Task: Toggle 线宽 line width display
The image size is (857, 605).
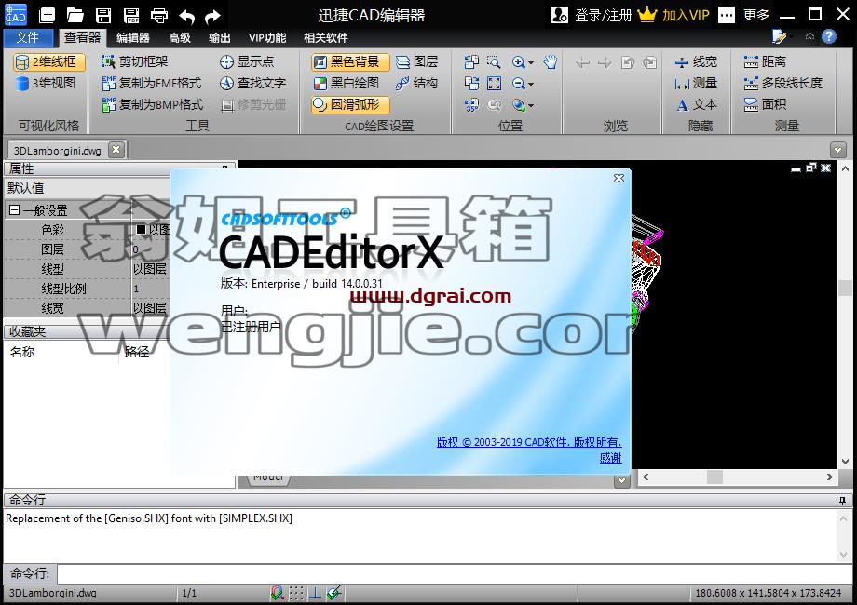Action: (696, 61)
